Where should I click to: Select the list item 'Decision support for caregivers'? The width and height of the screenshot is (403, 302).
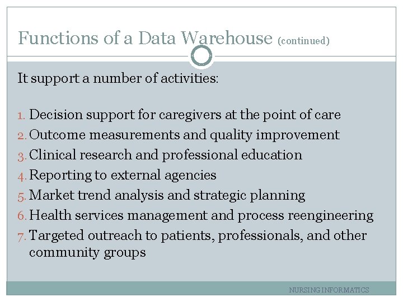click(185, 115)
